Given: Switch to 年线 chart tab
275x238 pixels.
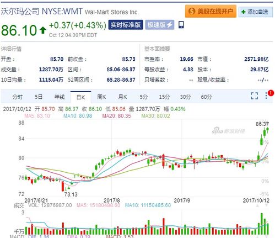Looking at the screenshot, I should pos(60,97).
